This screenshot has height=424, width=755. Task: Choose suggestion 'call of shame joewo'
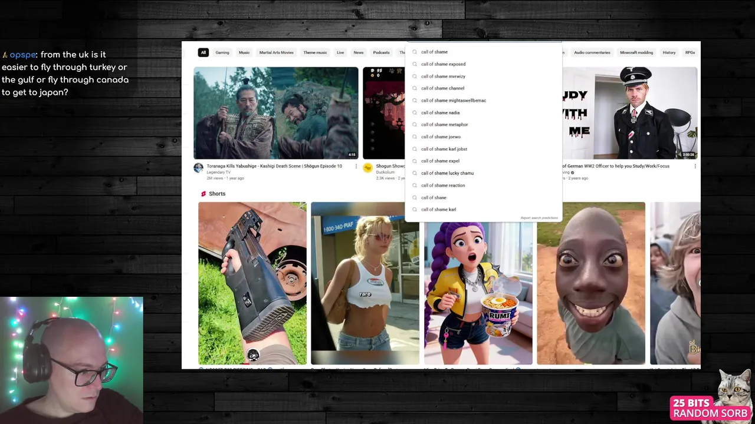click(484, 137)
